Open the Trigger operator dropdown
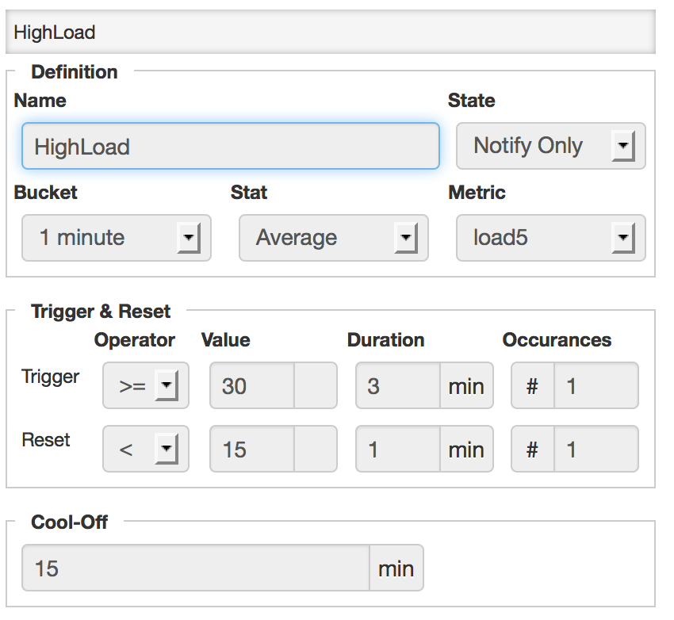674x620 pixels. point(146,386)
